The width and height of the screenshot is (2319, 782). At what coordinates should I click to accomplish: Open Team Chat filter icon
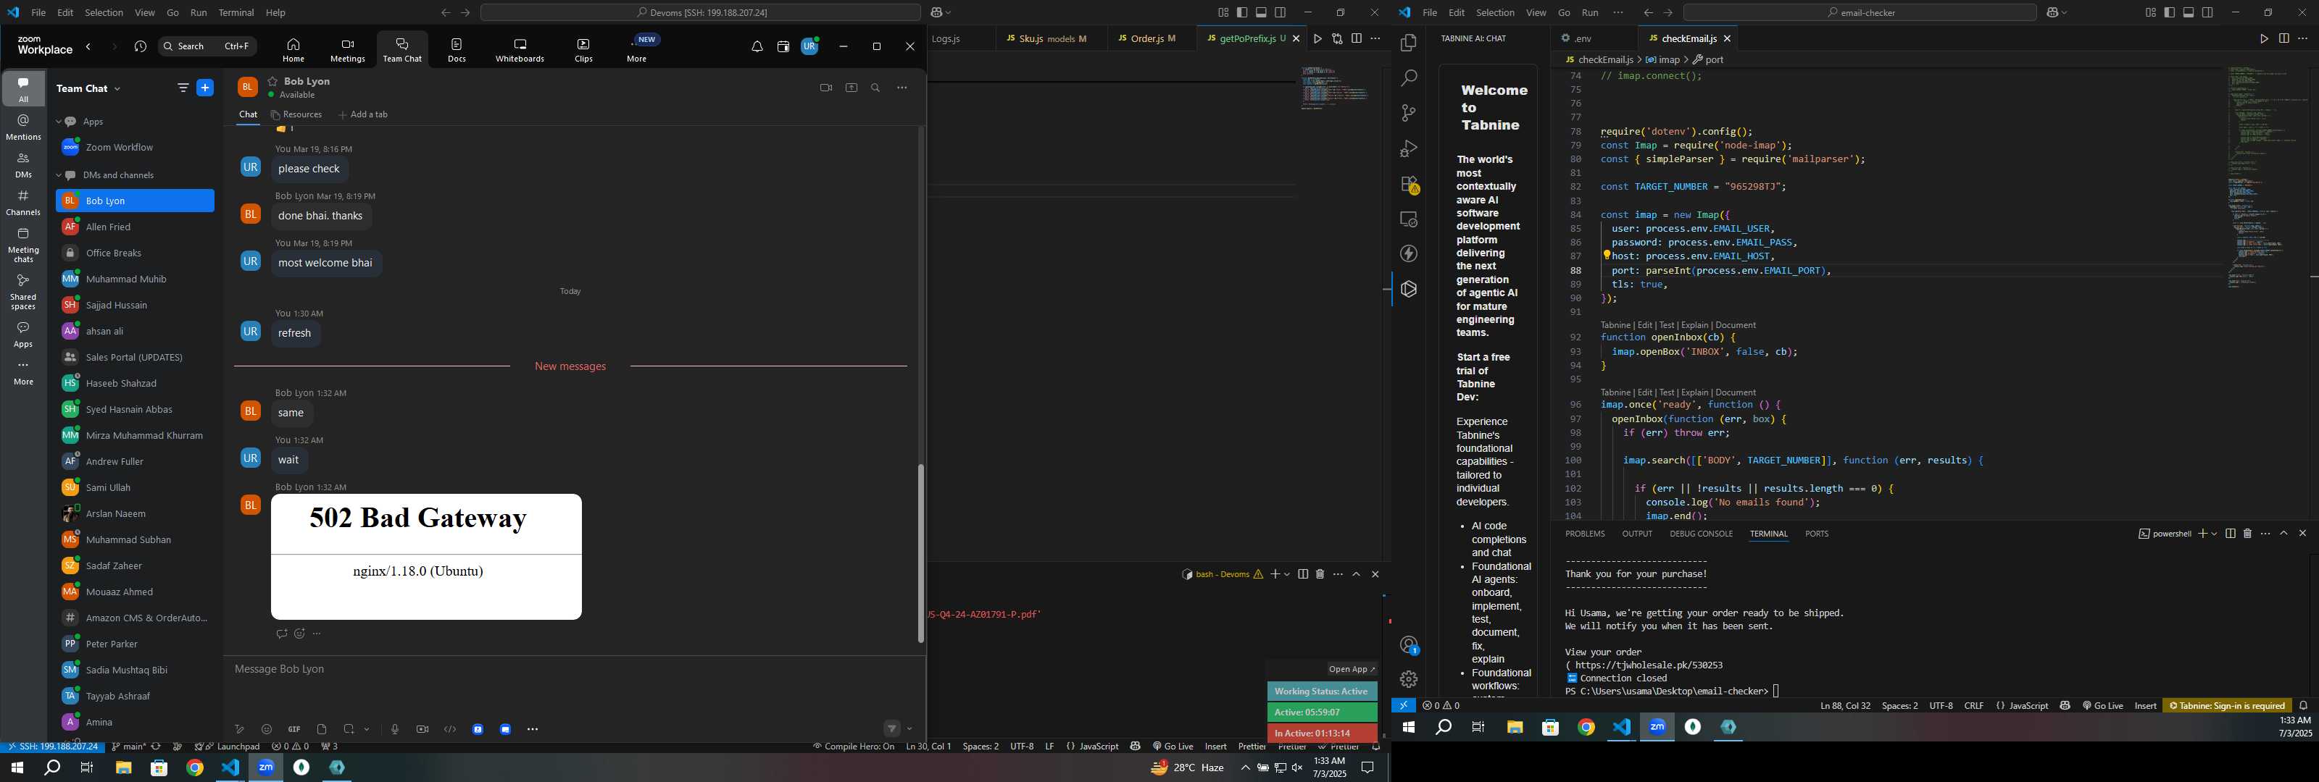[183, 88]
